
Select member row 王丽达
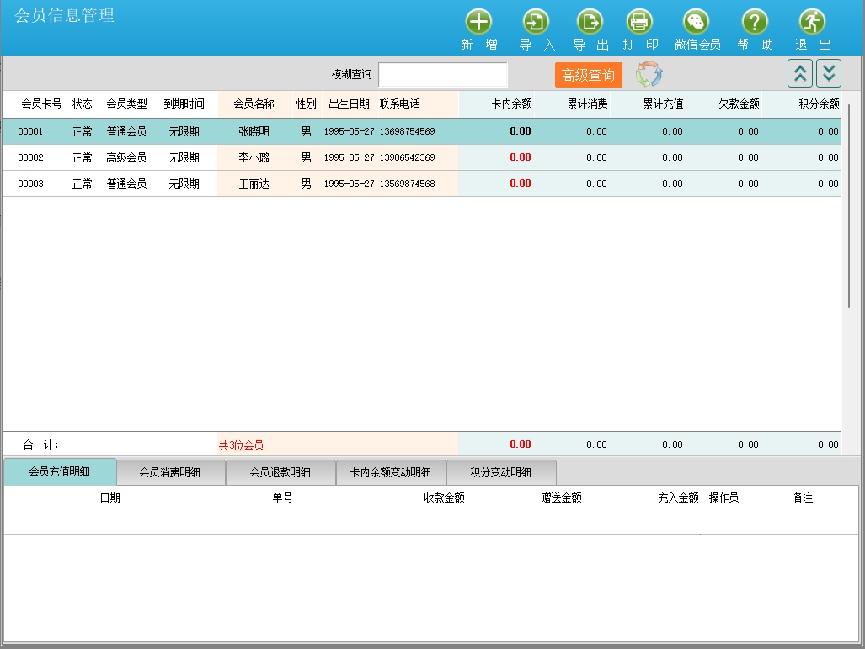(x=254, y=184)
